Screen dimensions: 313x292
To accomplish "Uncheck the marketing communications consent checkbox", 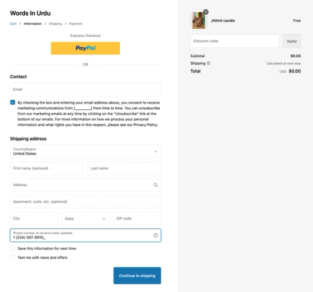I will (12, 102).
